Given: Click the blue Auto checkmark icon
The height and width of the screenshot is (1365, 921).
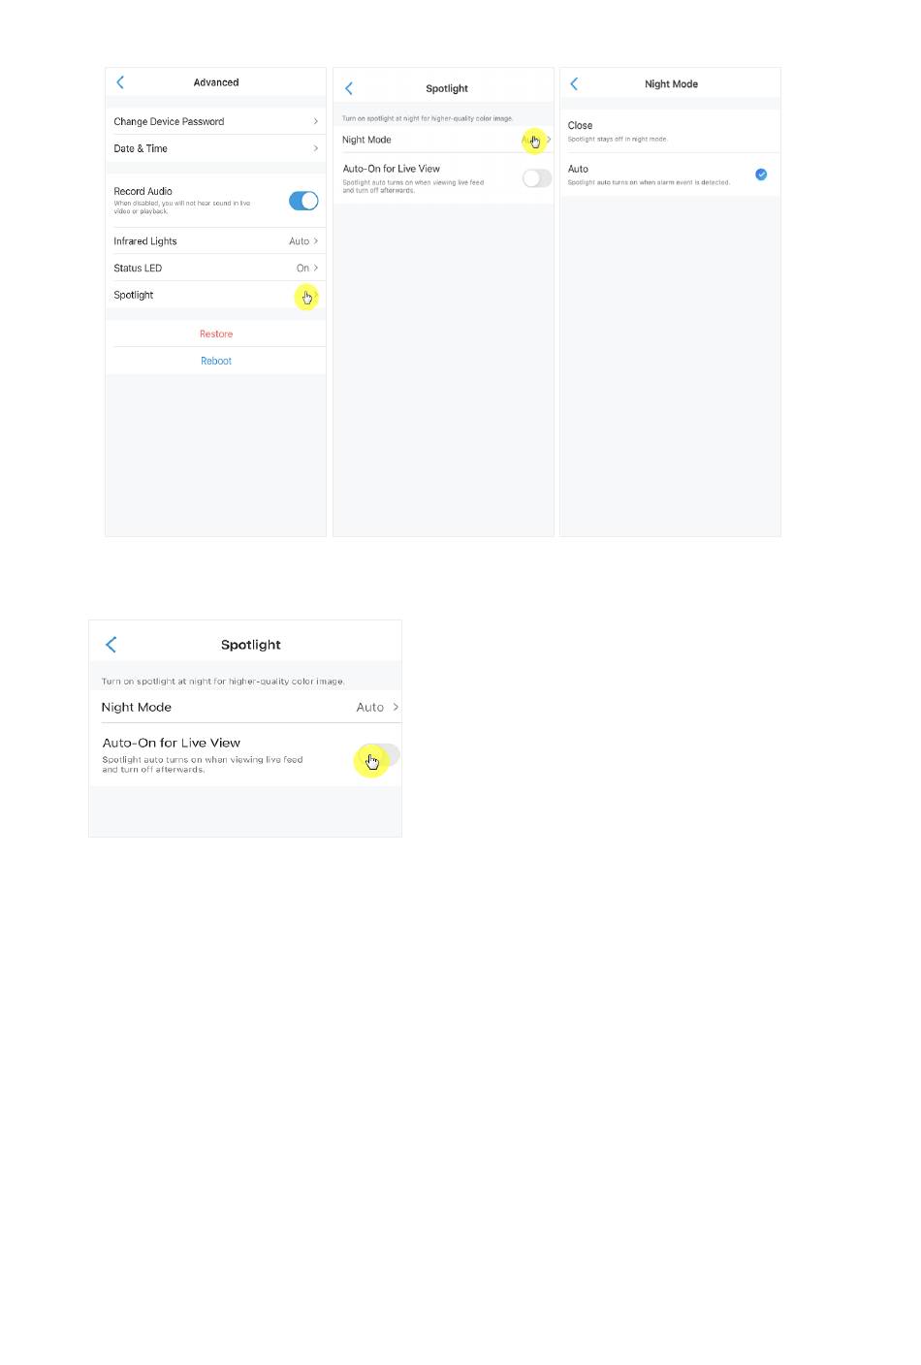Looking at the screenshot, I should (761, 175).
